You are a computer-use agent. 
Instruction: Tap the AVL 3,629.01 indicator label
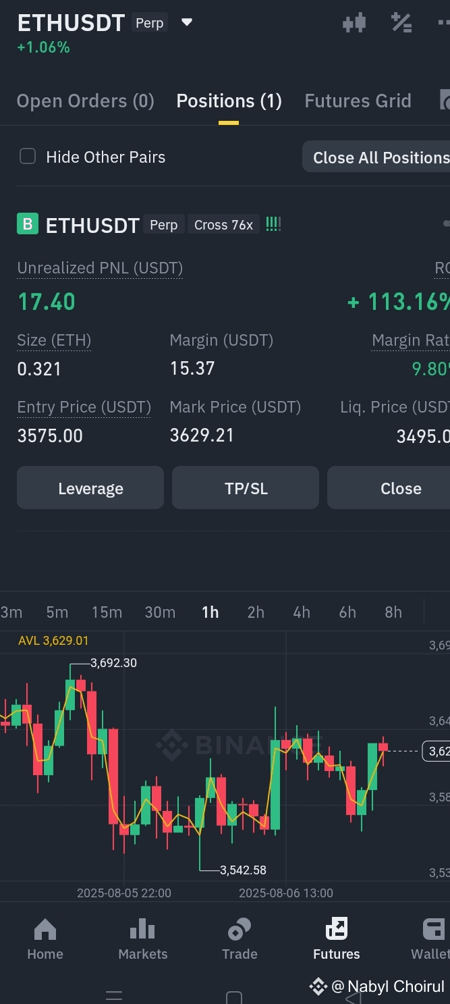[53, 640]
